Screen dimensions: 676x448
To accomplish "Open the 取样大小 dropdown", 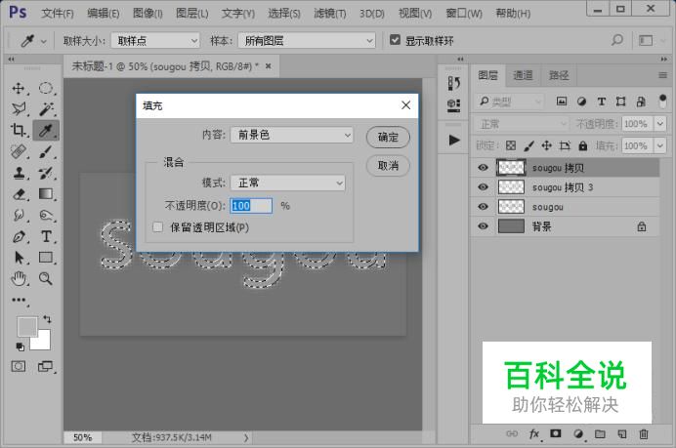I will (x=155, y=41).
